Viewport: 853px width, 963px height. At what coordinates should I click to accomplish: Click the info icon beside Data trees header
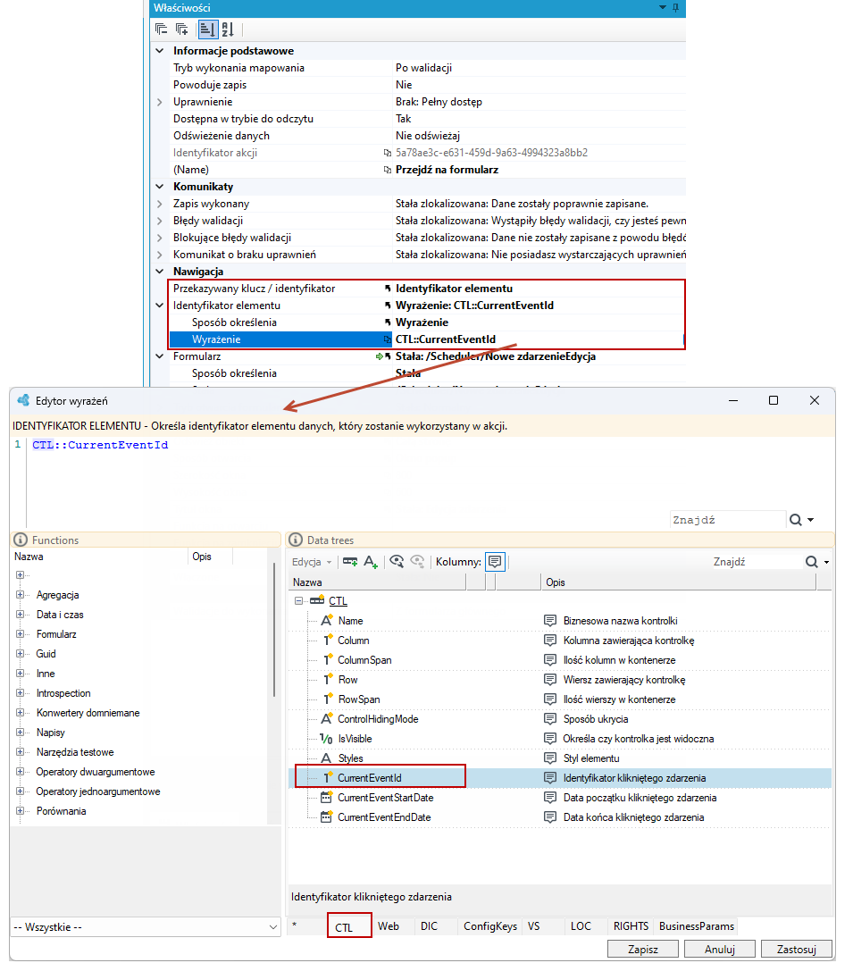point(296,540)
